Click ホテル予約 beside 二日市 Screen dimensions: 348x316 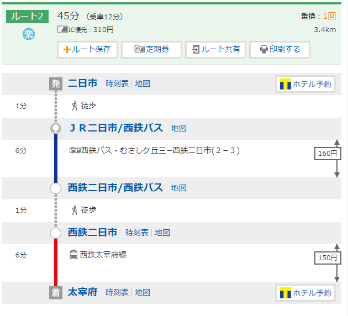click(305, 84)
